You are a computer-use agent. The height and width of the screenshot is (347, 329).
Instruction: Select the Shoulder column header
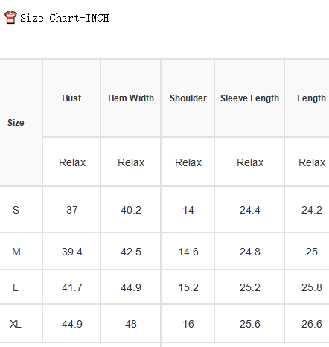point(188,98)
